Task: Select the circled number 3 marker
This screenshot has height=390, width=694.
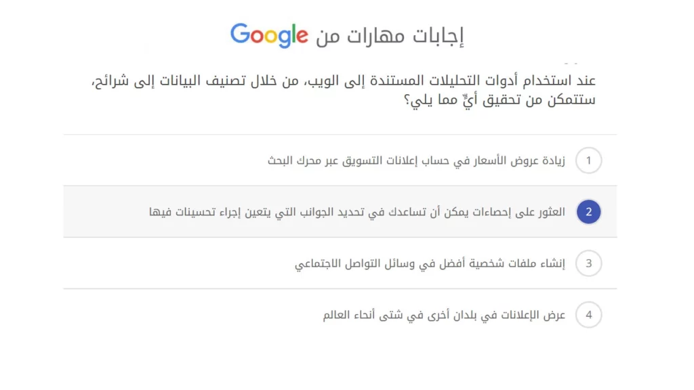Action: 588,263
